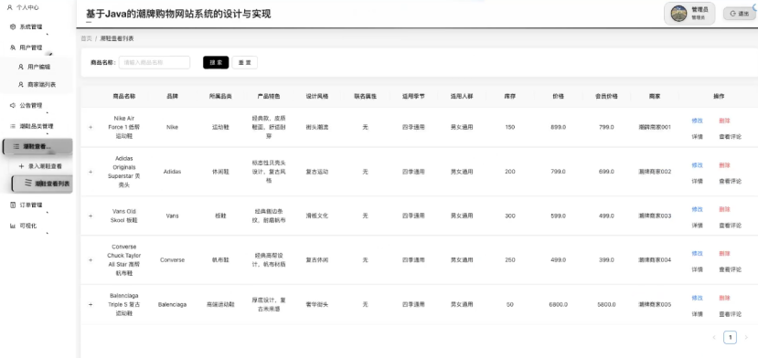Select 潮鞋查看列表 submenu item
The width and height of the screenshot is (758, 358).
click(x=43, y=184)
